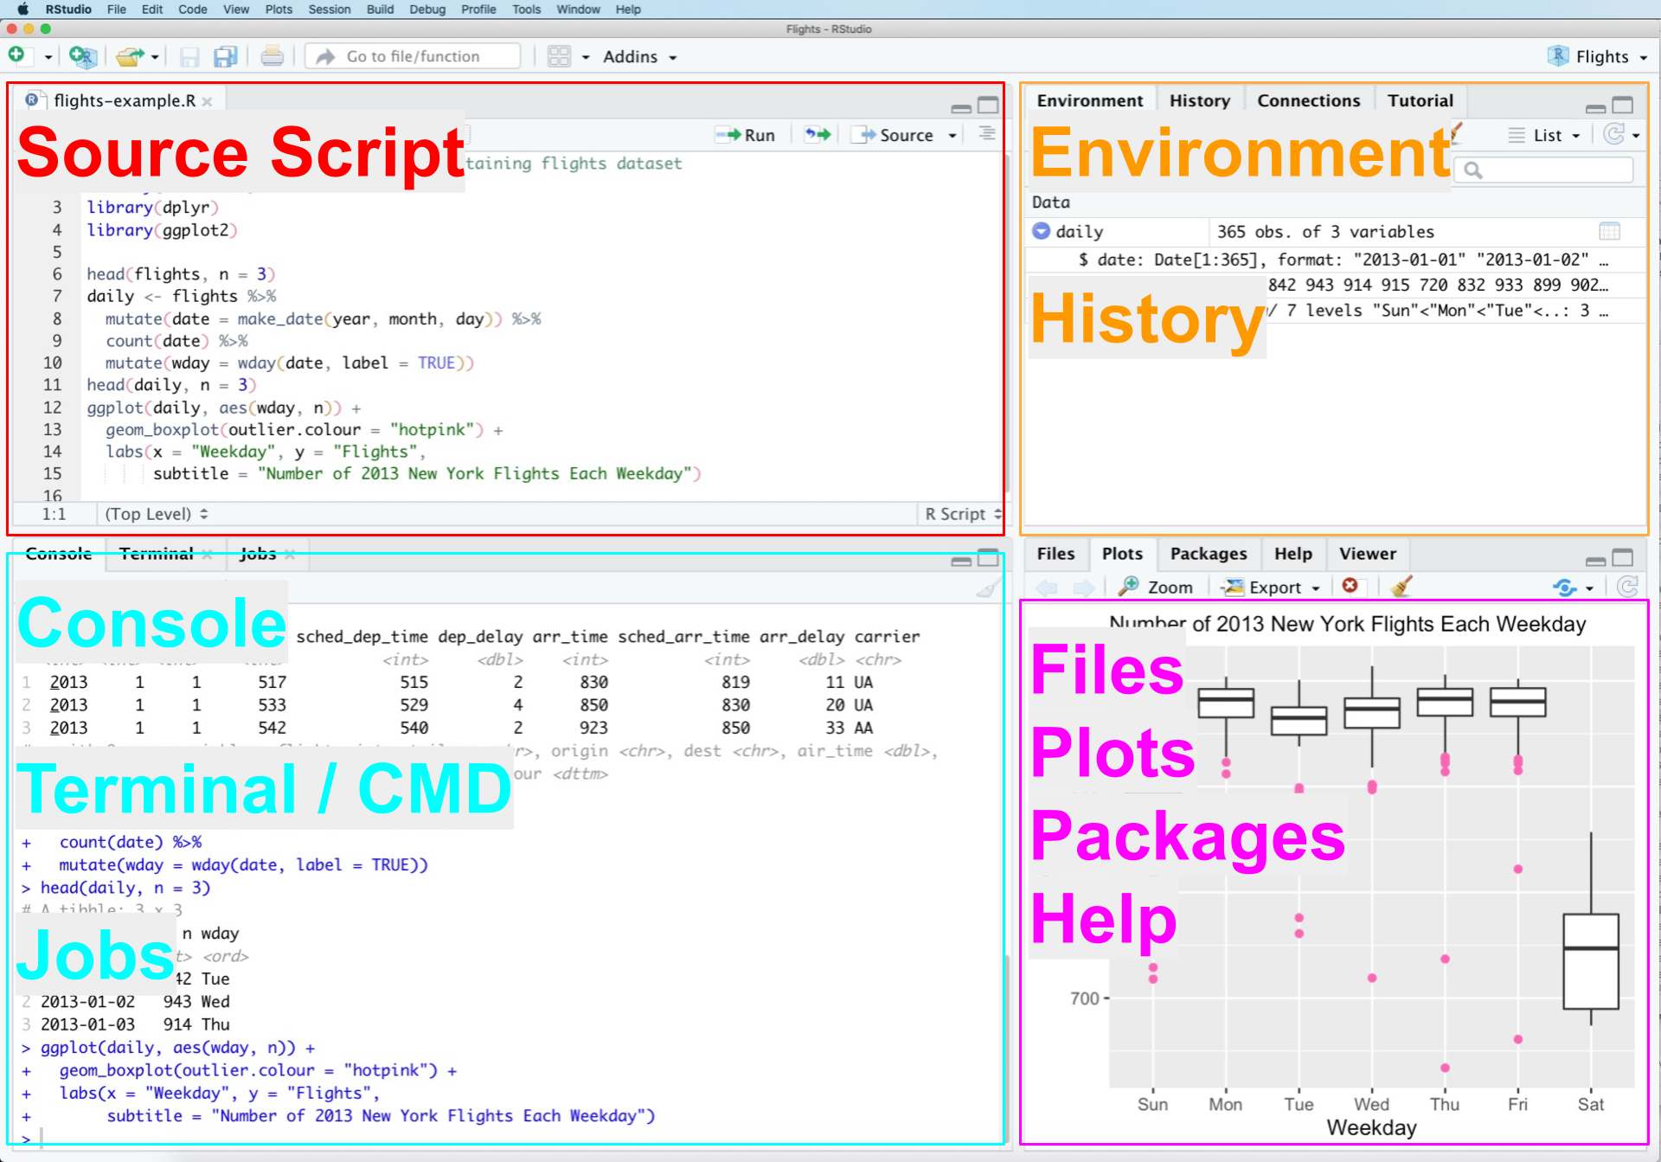Go to the next plot arrow
Image resolution: width=1661 pixels, height=1162 pixels.
(1083, 588)
